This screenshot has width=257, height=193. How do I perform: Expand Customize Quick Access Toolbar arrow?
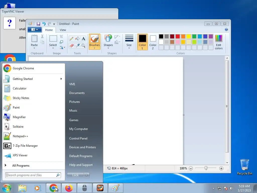[x=54, y=24]
